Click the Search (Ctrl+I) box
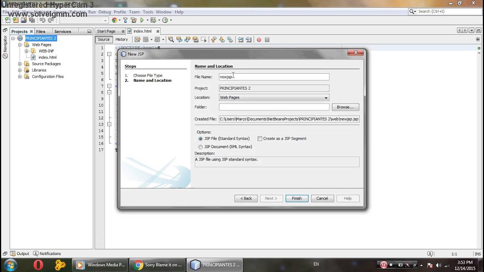Screen dimensions: 484x272 (x=445, y=12)
